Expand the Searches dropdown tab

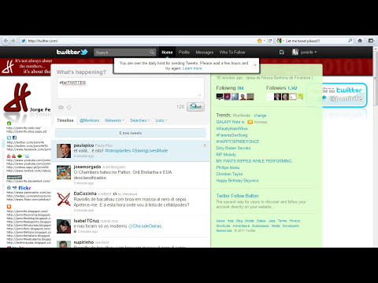click(x=139, y=120)
